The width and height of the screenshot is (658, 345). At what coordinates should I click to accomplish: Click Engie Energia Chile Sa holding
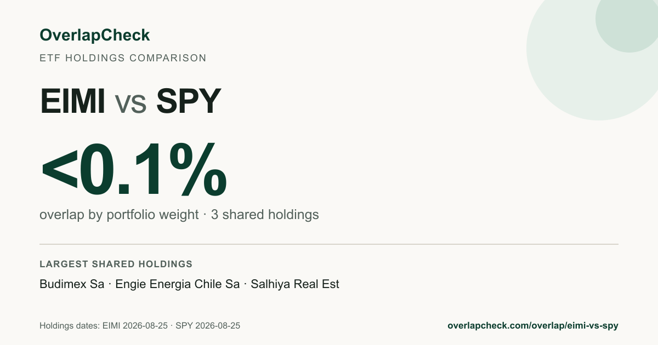[x=178, y=284]
